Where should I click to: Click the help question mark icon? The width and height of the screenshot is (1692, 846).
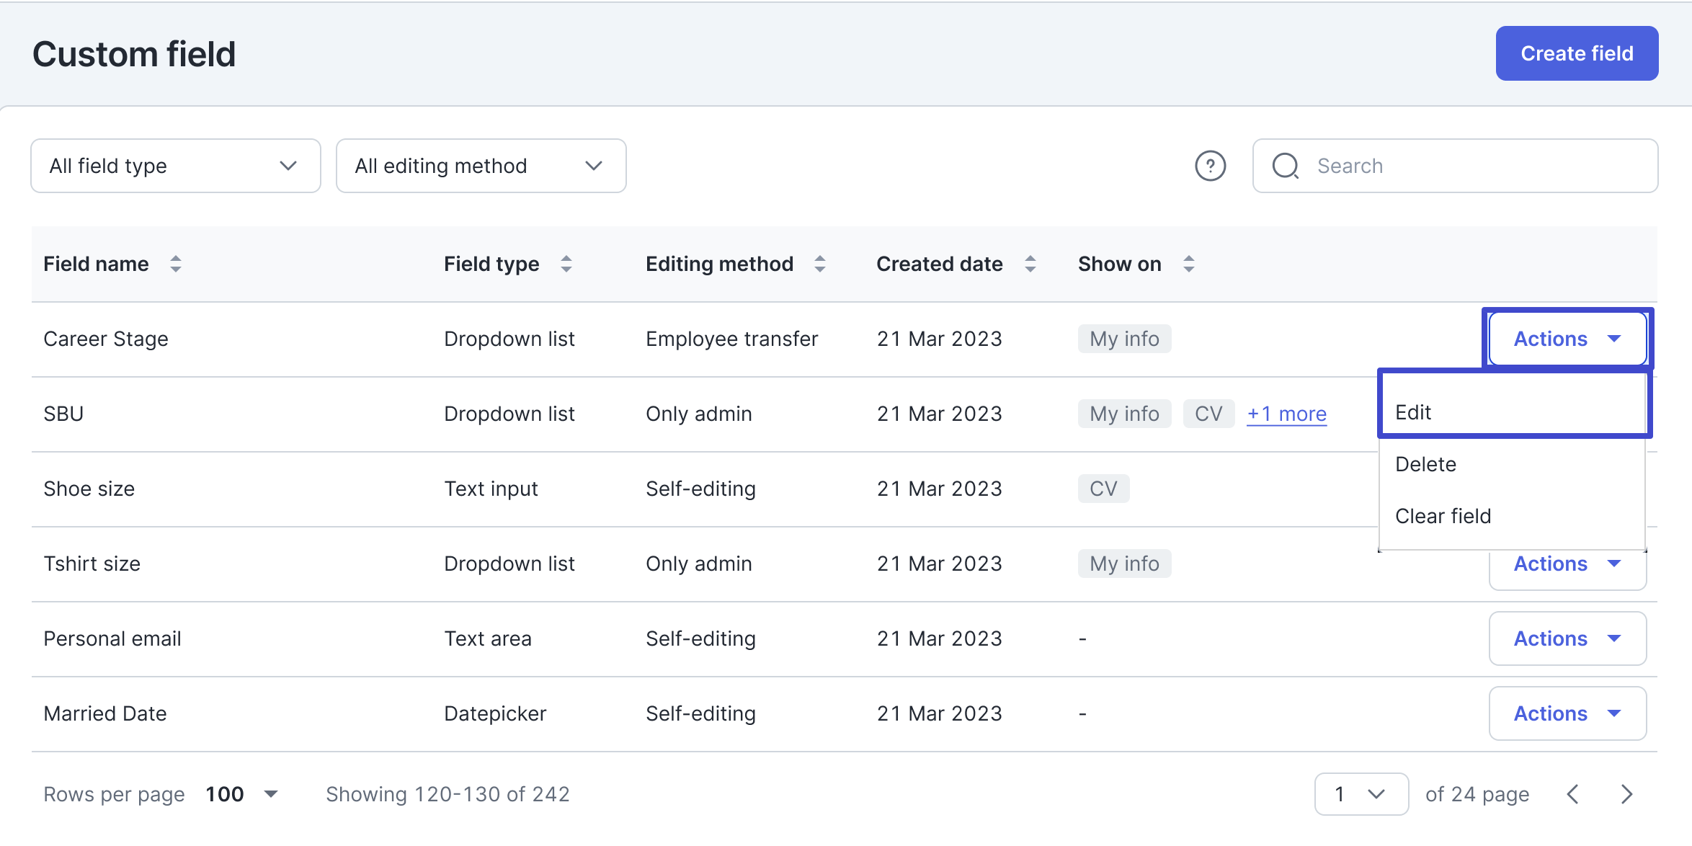click(x=1210, y=166)
